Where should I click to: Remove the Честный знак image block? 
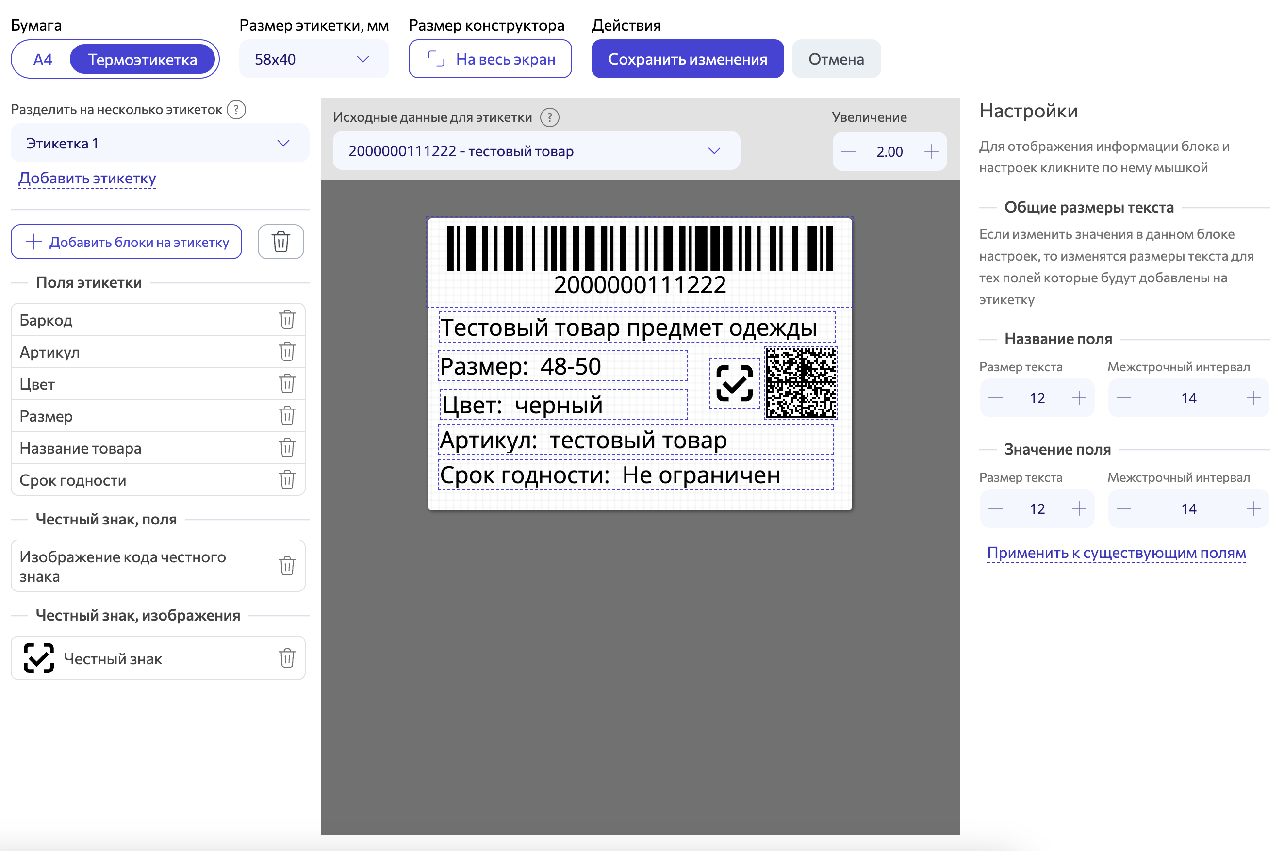pos(286,658)
